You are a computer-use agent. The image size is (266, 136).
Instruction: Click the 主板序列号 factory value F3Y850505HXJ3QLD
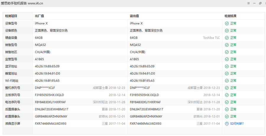point(49,95)
